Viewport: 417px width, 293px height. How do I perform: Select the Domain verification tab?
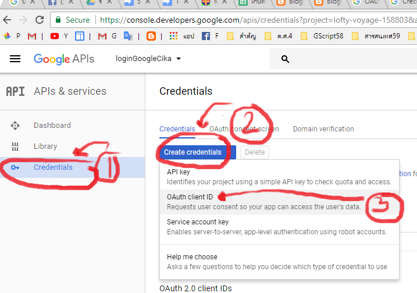323,129
